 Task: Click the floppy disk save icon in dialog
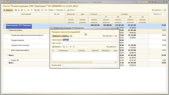71,36
